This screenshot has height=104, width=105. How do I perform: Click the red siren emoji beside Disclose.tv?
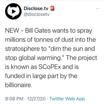pyautogui.click(x=52, y=8)
